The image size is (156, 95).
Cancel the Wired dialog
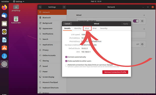pyautogui.click(x=67, y=24)
